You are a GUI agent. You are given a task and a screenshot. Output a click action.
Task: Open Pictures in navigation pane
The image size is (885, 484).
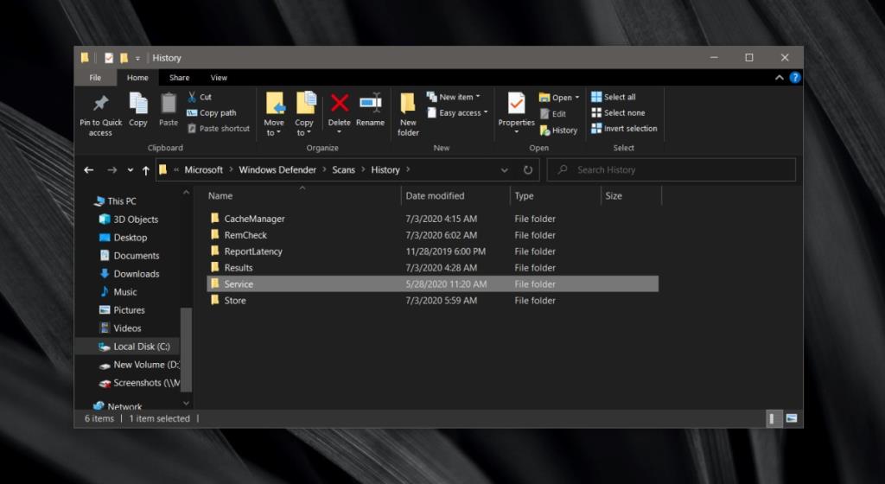click(122, 309)
